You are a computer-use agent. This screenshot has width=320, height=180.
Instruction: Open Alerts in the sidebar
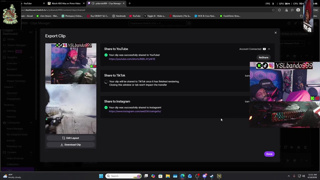(x=10, y=51)
